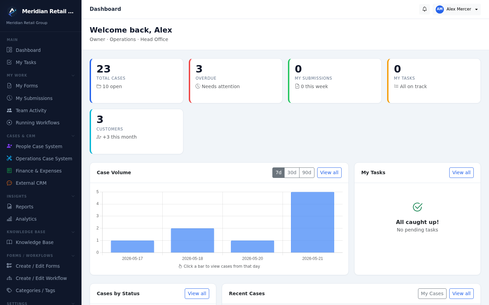Click the 'Welcome back, Alex' heading
Viewport: 489px width, 305px height.
tap(131, 30)
